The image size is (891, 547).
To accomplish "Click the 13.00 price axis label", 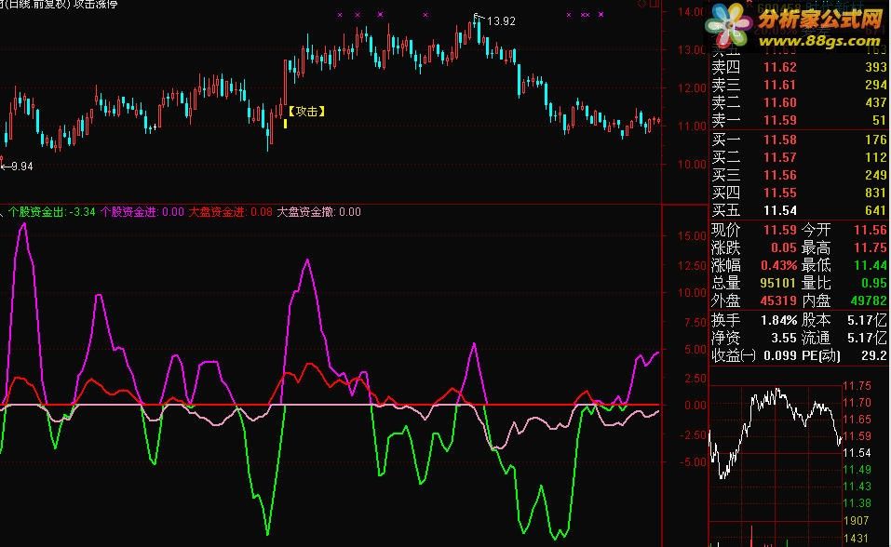I will pyautogui.click(x=691, y=50).
